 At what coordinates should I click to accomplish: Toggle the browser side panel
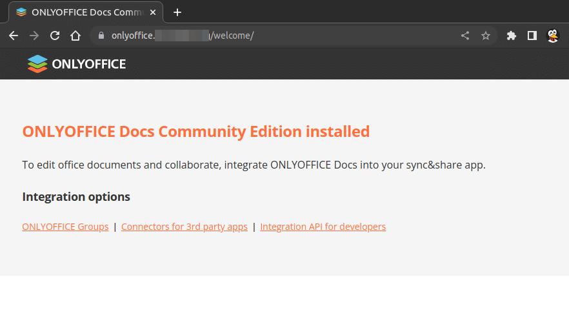tap(532, 36)
